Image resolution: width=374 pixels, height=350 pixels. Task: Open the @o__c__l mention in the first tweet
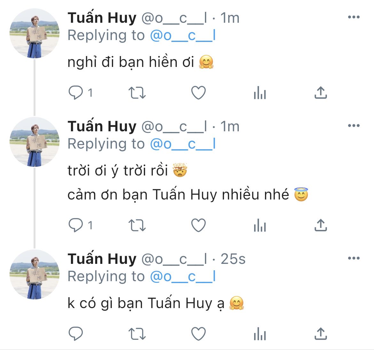pos(183,36)
